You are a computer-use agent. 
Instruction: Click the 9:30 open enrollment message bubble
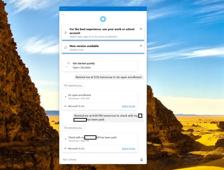pos(109,77)
